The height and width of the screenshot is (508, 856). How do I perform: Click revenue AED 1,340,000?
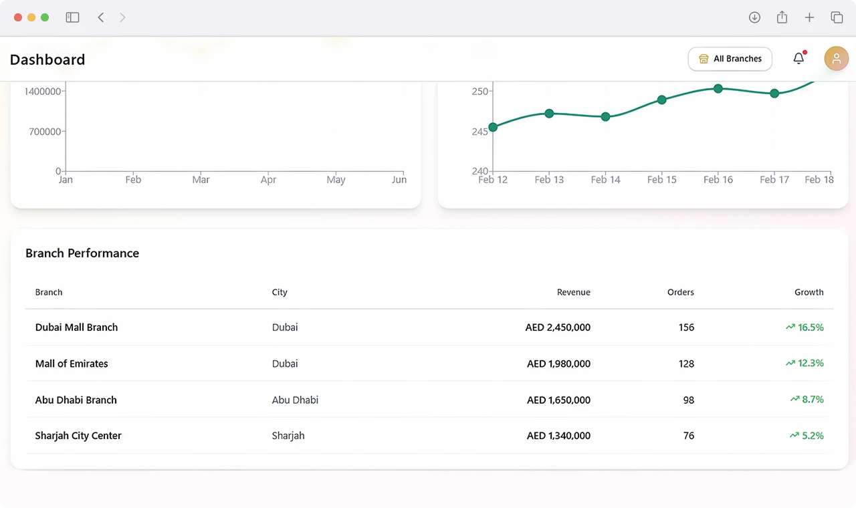558,436
